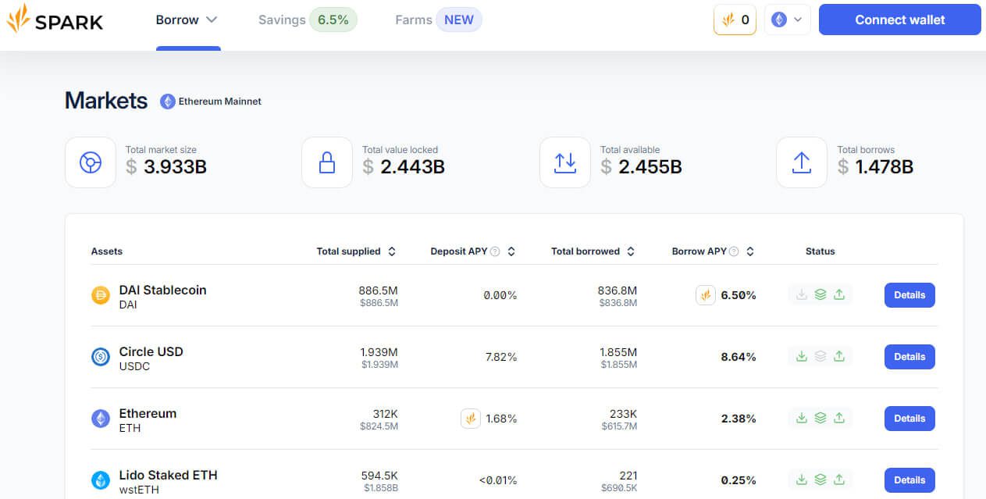Sort by Total borrowed column
This screenshot has width=986, height=499.
(593, 251)
